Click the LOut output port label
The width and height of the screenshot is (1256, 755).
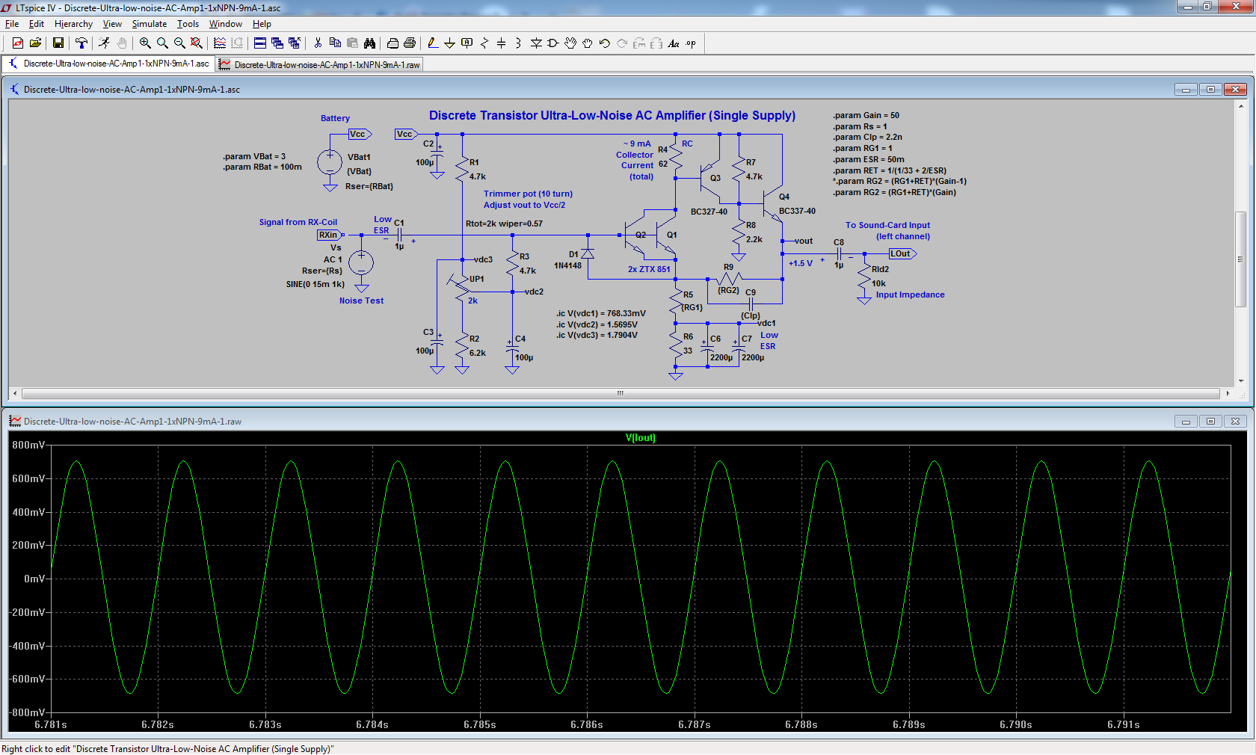coord(902,254)
